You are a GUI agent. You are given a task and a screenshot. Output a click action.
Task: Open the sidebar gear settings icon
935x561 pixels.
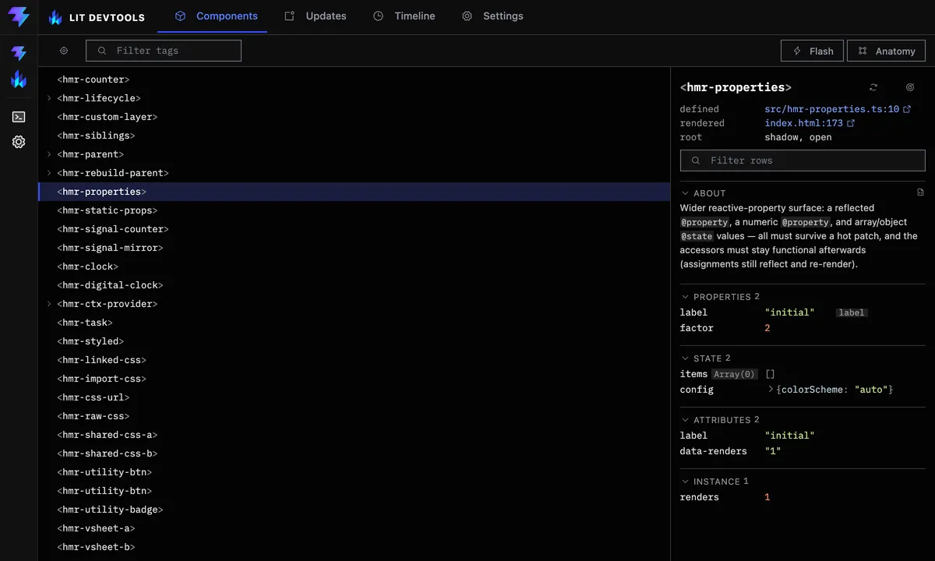(x=19, y=142)
